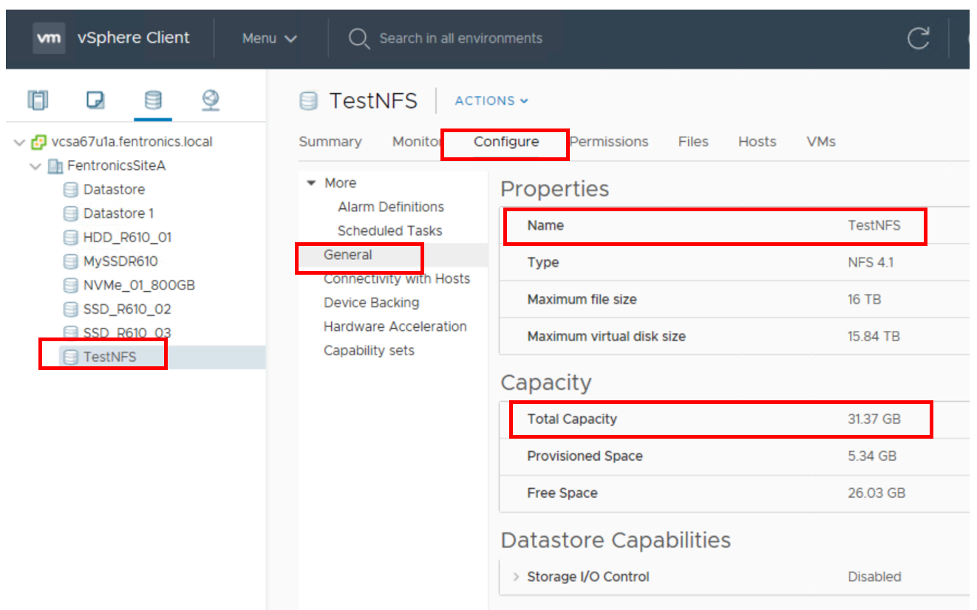Click the datastore icon next to TestNFS title
This screenshot has width=977, height=610.
tap(308, 100)
